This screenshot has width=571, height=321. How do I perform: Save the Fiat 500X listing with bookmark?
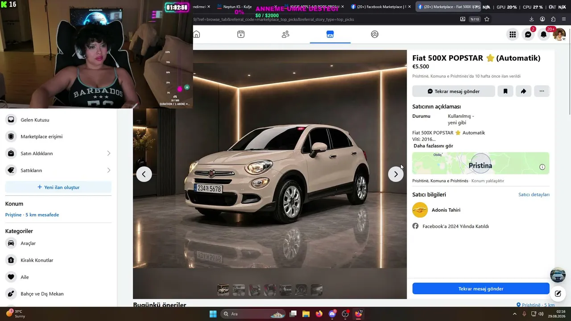click(x=505, y=91)
